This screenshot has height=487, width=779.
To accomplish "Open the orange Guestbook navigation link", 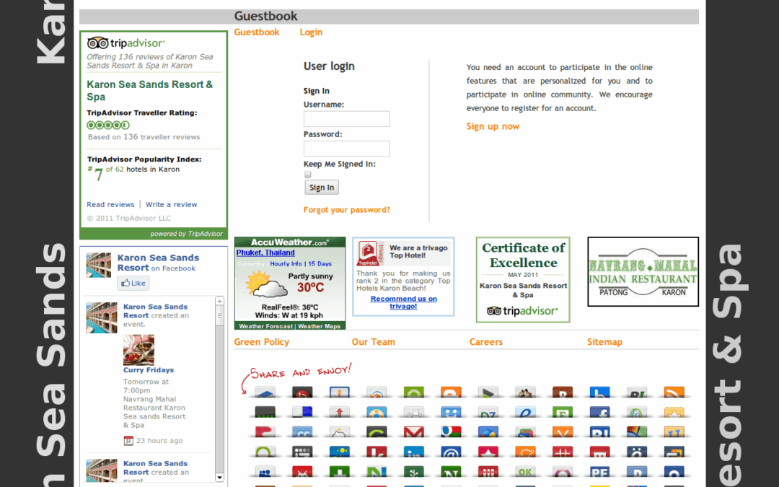I will coord(256,32).
